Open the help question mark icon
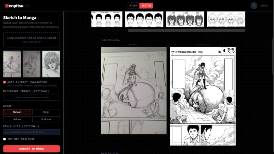274x154 pixels. coord(254,5)
